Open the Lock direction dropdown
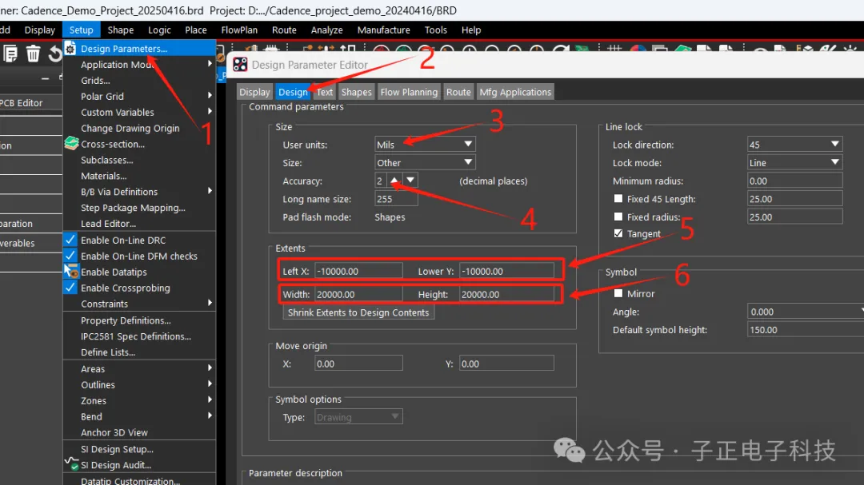 click(x=794, y=145)
